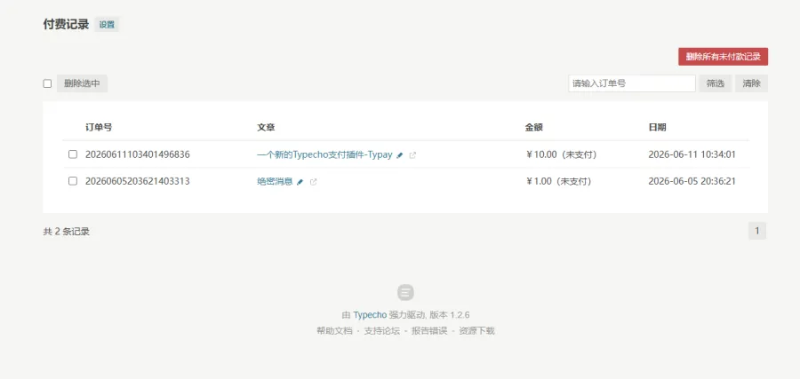Open the 报告错误 footer link
Screen dimensions: 800x379
coord(429,330)
